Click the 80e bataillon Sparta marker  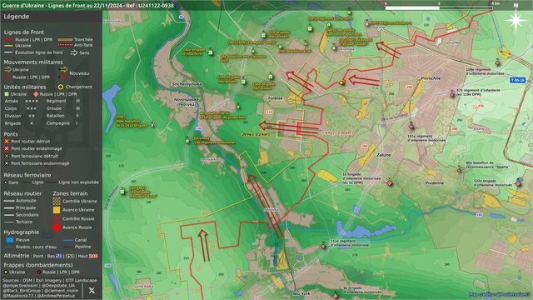[x=460, y=170]
